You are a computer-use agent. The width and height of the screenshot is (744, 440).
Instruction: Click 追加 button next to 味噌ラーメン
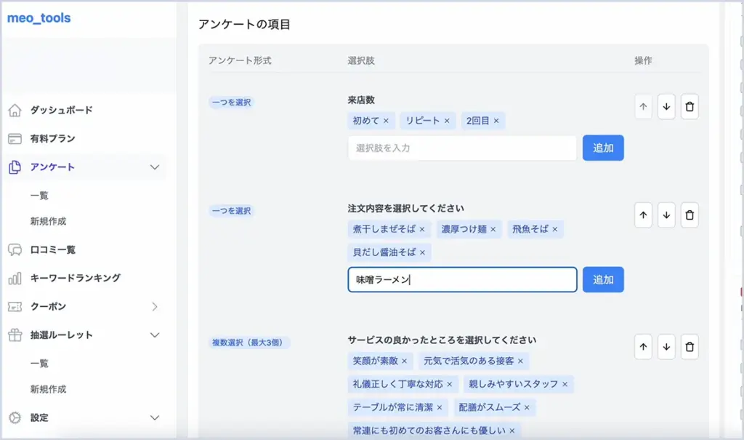[x=603, y=280]
